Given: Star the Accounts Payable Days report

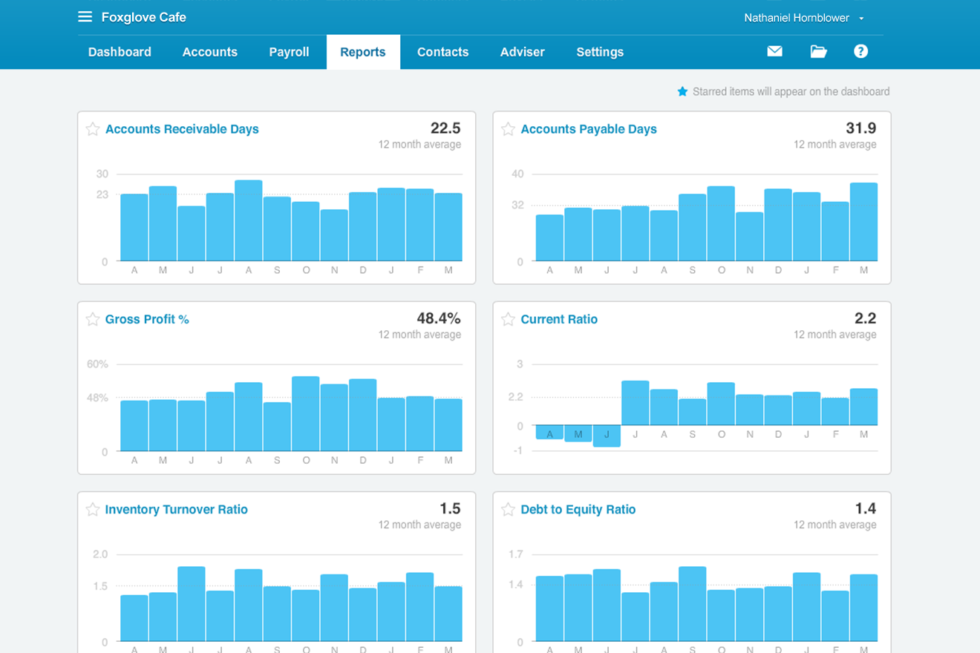Looking at the screenshot, I should [x=508, y=128].
